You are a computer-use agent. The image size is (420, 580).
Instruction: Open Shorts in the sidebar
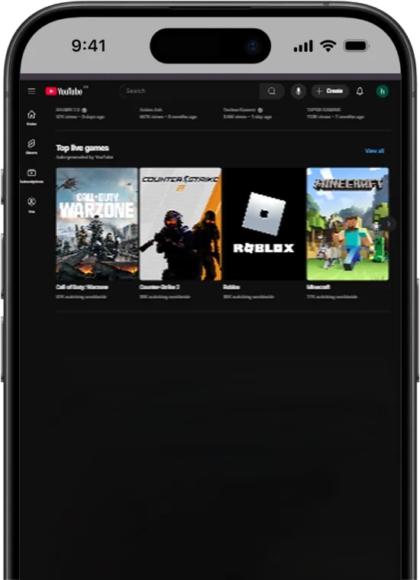click(x=31, y=147)
